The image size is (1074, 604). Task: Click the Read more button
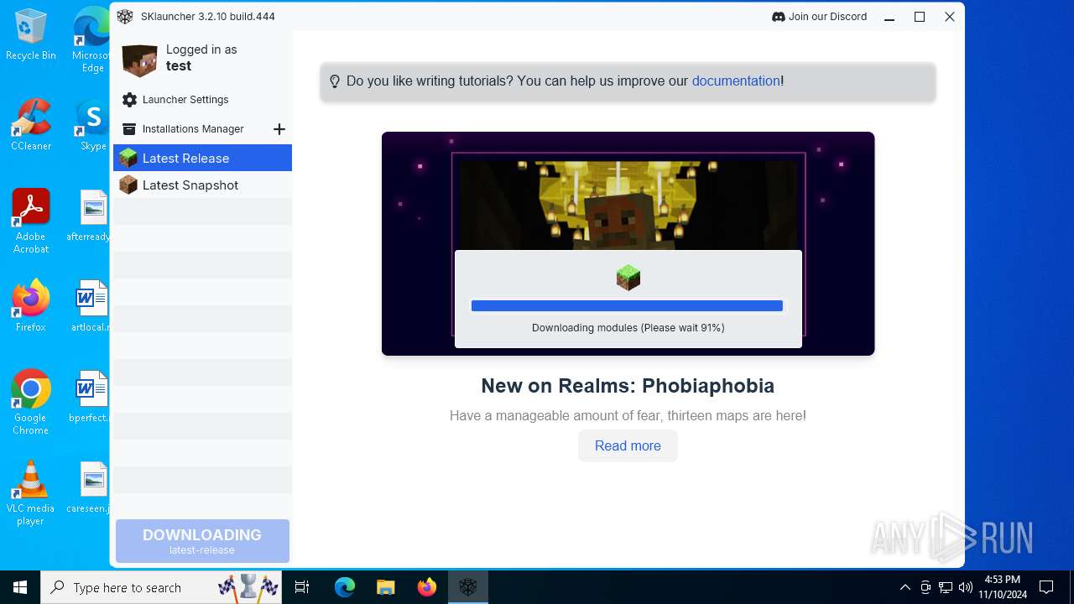coord(628,446)
